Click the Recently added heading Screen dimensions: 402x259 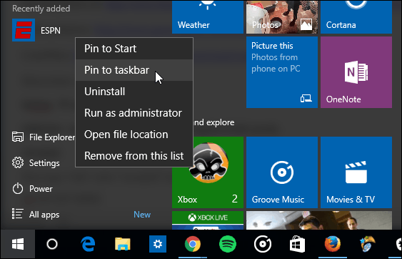pos(41,9)
